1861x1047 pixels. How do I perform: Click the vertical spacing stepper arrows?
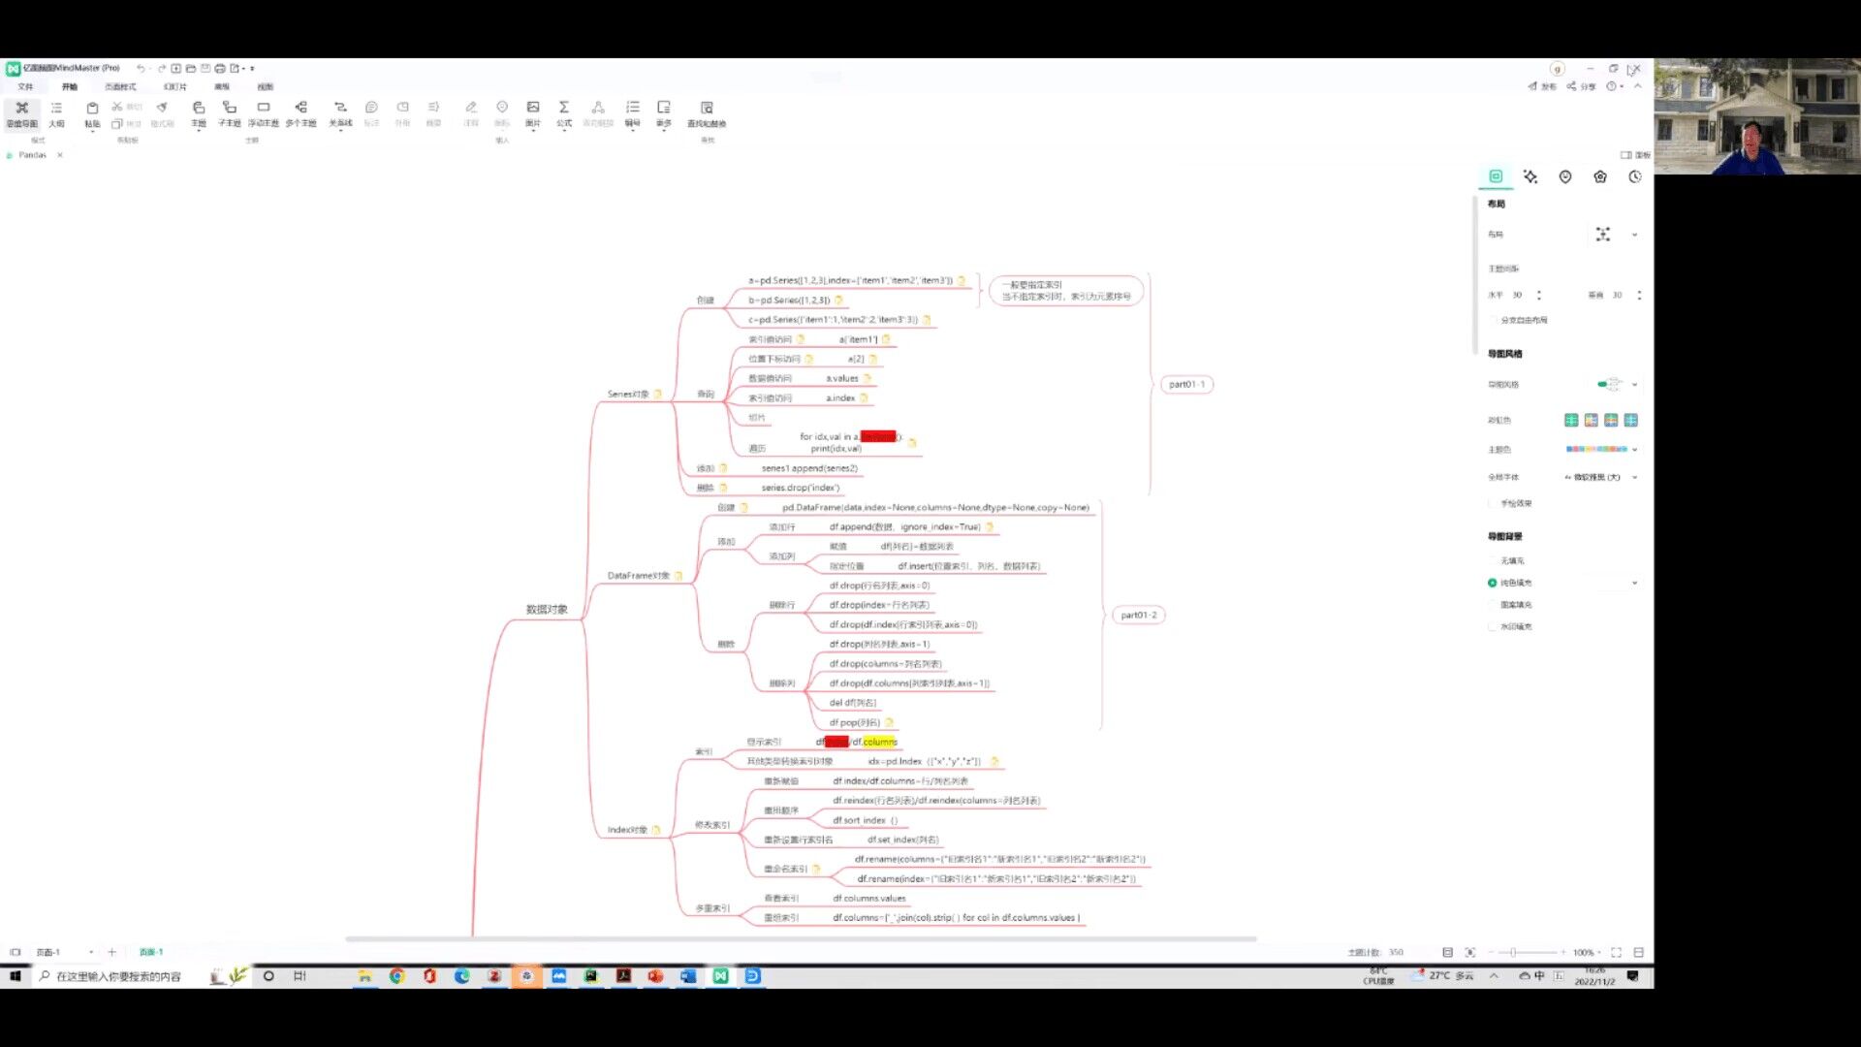1639,295
